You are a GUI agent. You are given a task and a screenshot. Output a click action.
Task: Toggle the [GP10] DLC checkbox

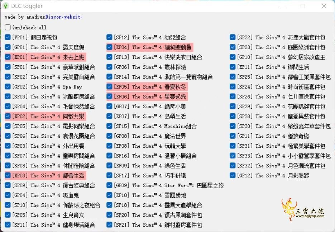pos(233,57)
